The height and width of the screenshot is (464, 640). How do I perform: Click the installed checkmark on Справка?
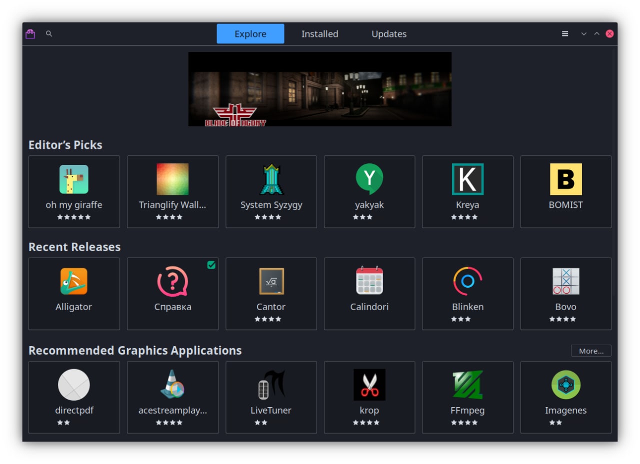tap(211, 265)
